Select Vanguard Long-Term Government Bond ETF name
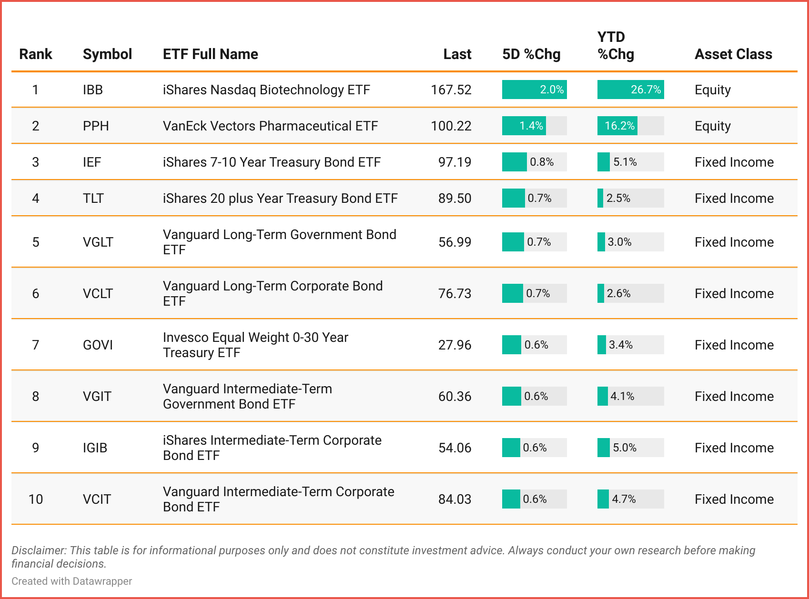Viewport: 809px width, 599px height. coord(279,242)
